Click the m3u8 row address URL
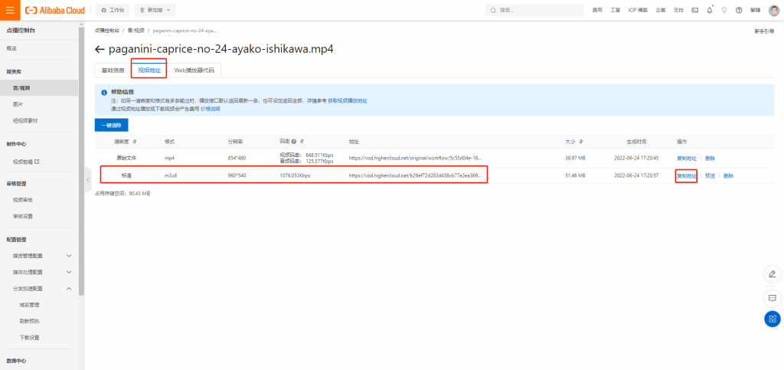Image resolution: width=784 pixels, height=370 pixels. (415, 176)
